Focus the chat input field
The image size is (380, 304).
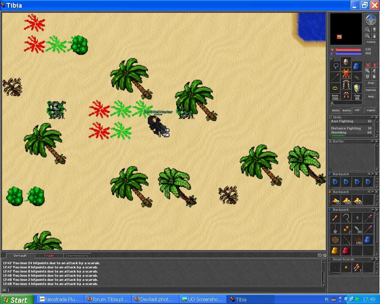pyautogui.click(x=166, y=290)
